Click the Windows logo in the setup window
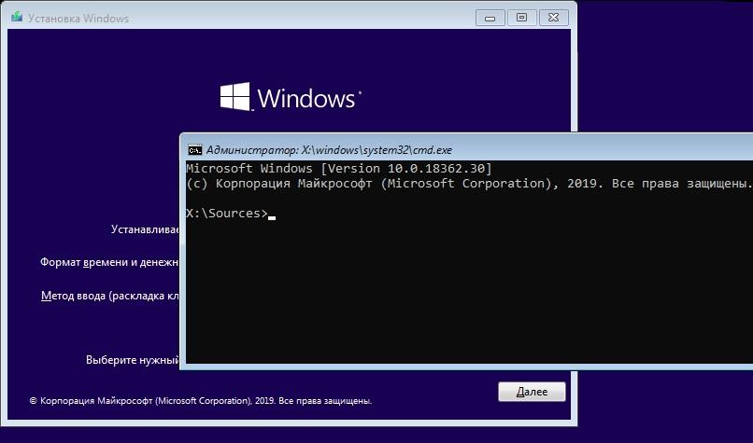Image resolution: width=753 pixels, height=443 pixels. 290,97
